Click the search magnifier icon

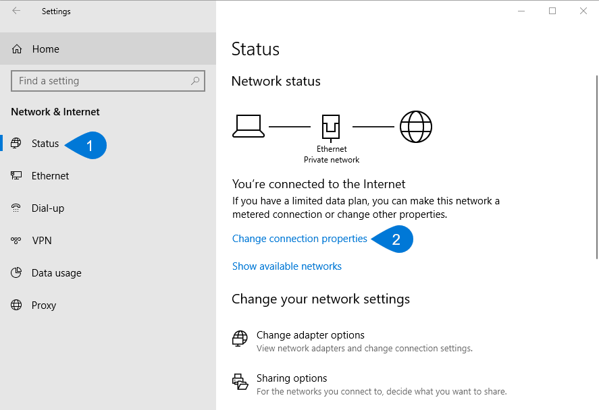point(195,80)
